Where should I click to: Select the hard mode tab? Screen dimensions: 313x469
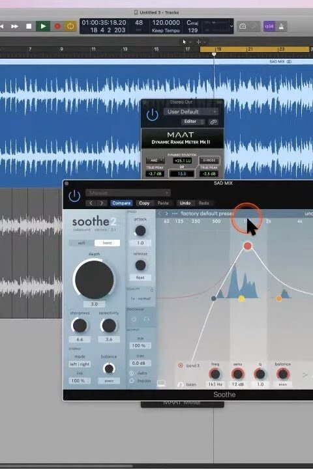pos(107,243)
